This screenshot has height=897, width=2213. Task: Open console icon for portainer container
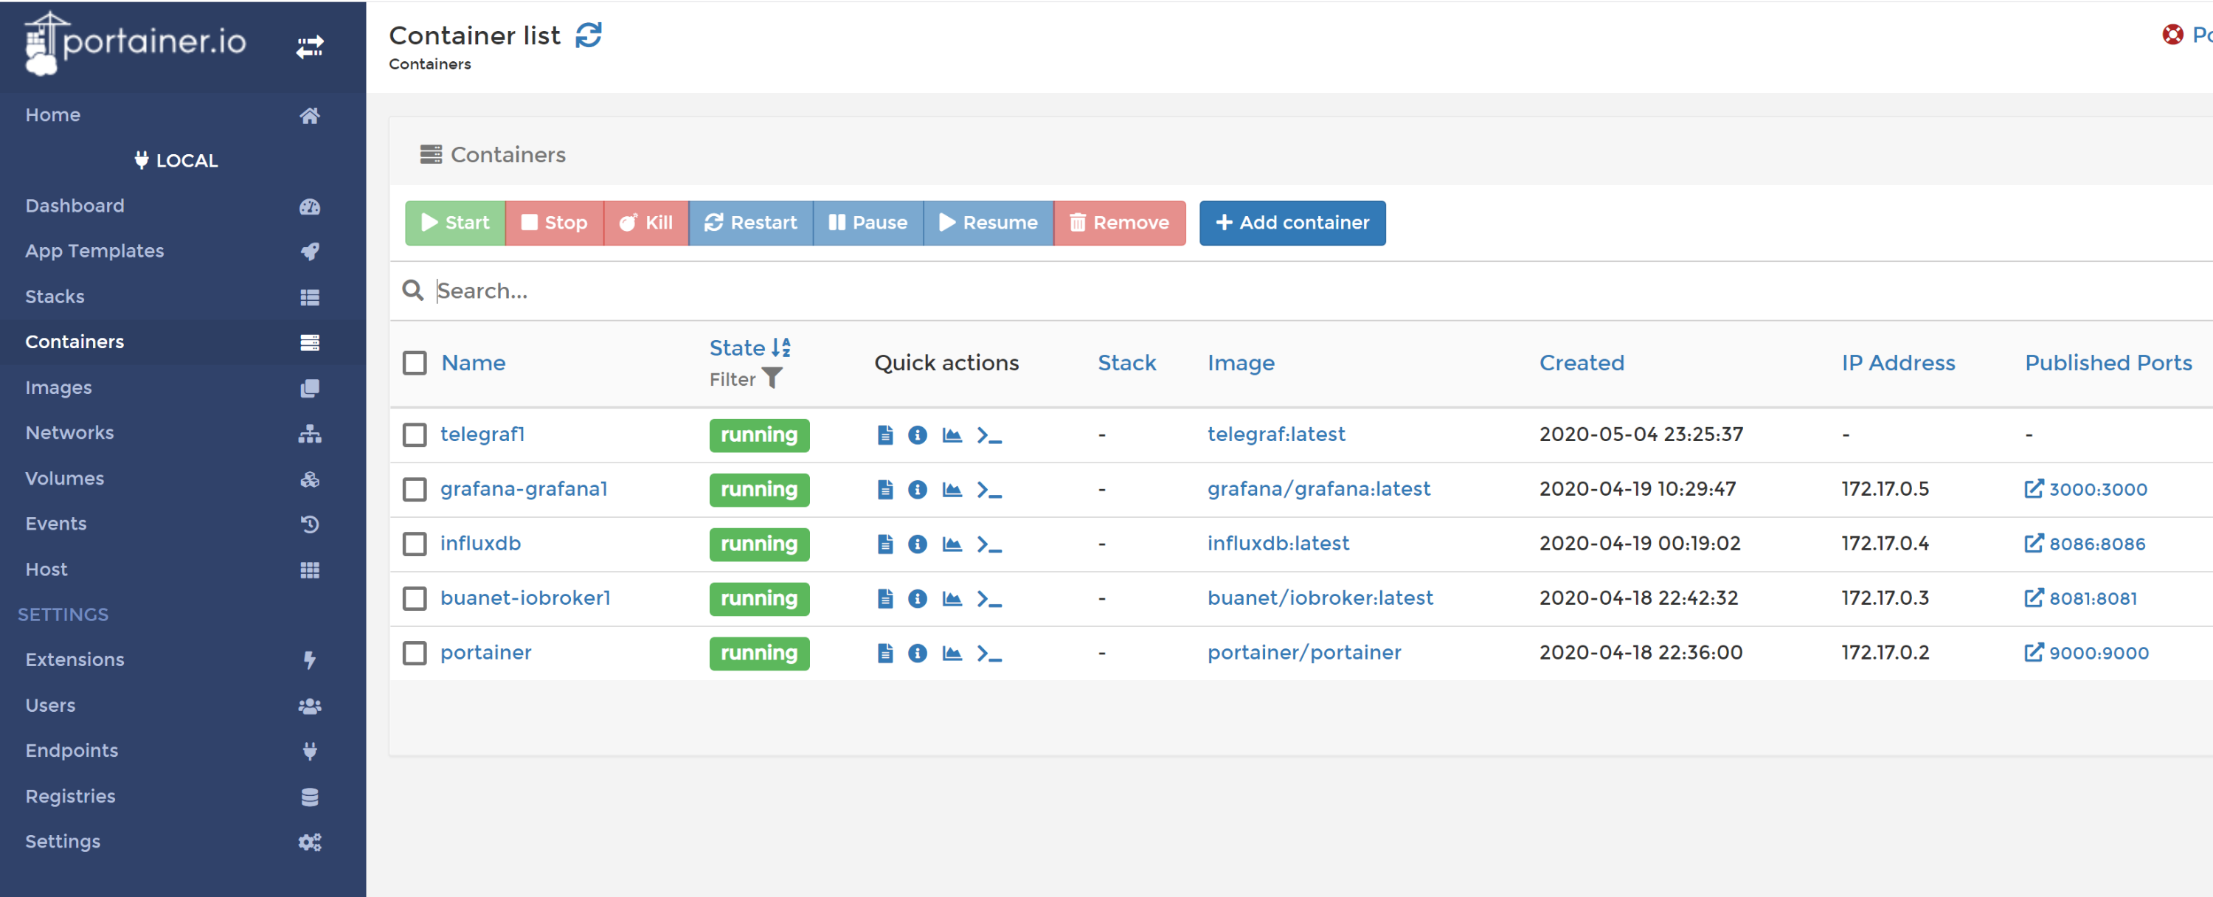(988, 654)
